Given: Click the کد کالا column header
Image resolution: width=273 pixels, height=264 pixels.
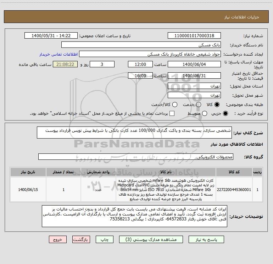Looking at the screenshot, I should 234,172.
